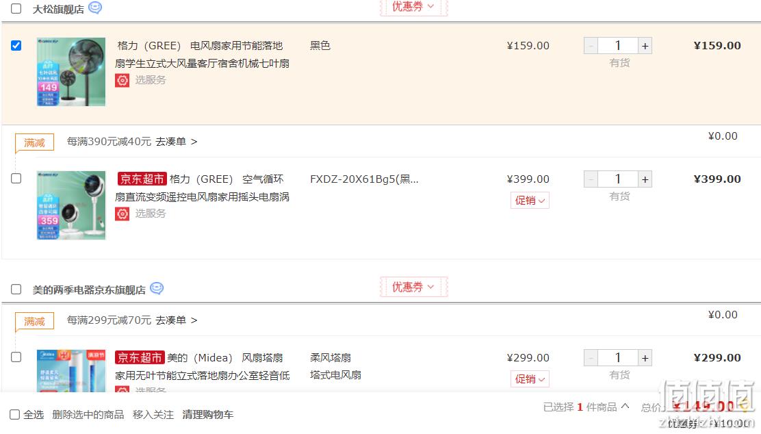
Task: Click the 选服务 icon for GREE black fan
Action: click(122, 80)
